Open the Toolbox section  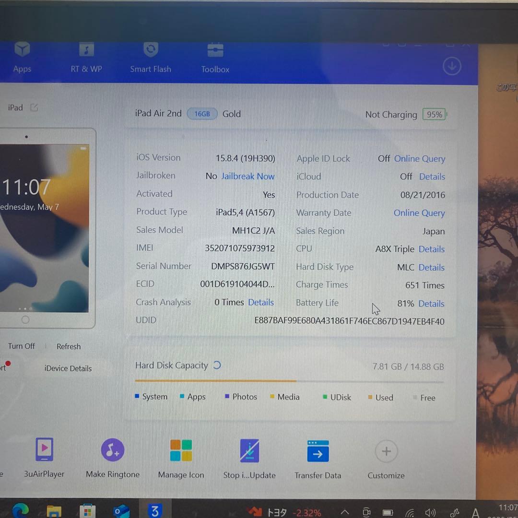pyautogui.click(x=215, y=58)
